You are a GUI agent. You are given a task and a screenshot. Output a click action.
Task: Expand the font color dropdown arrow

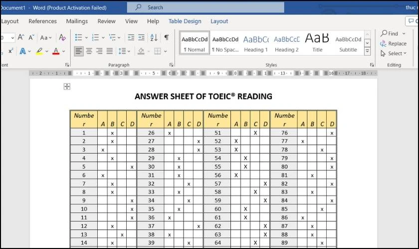point(64,51)
